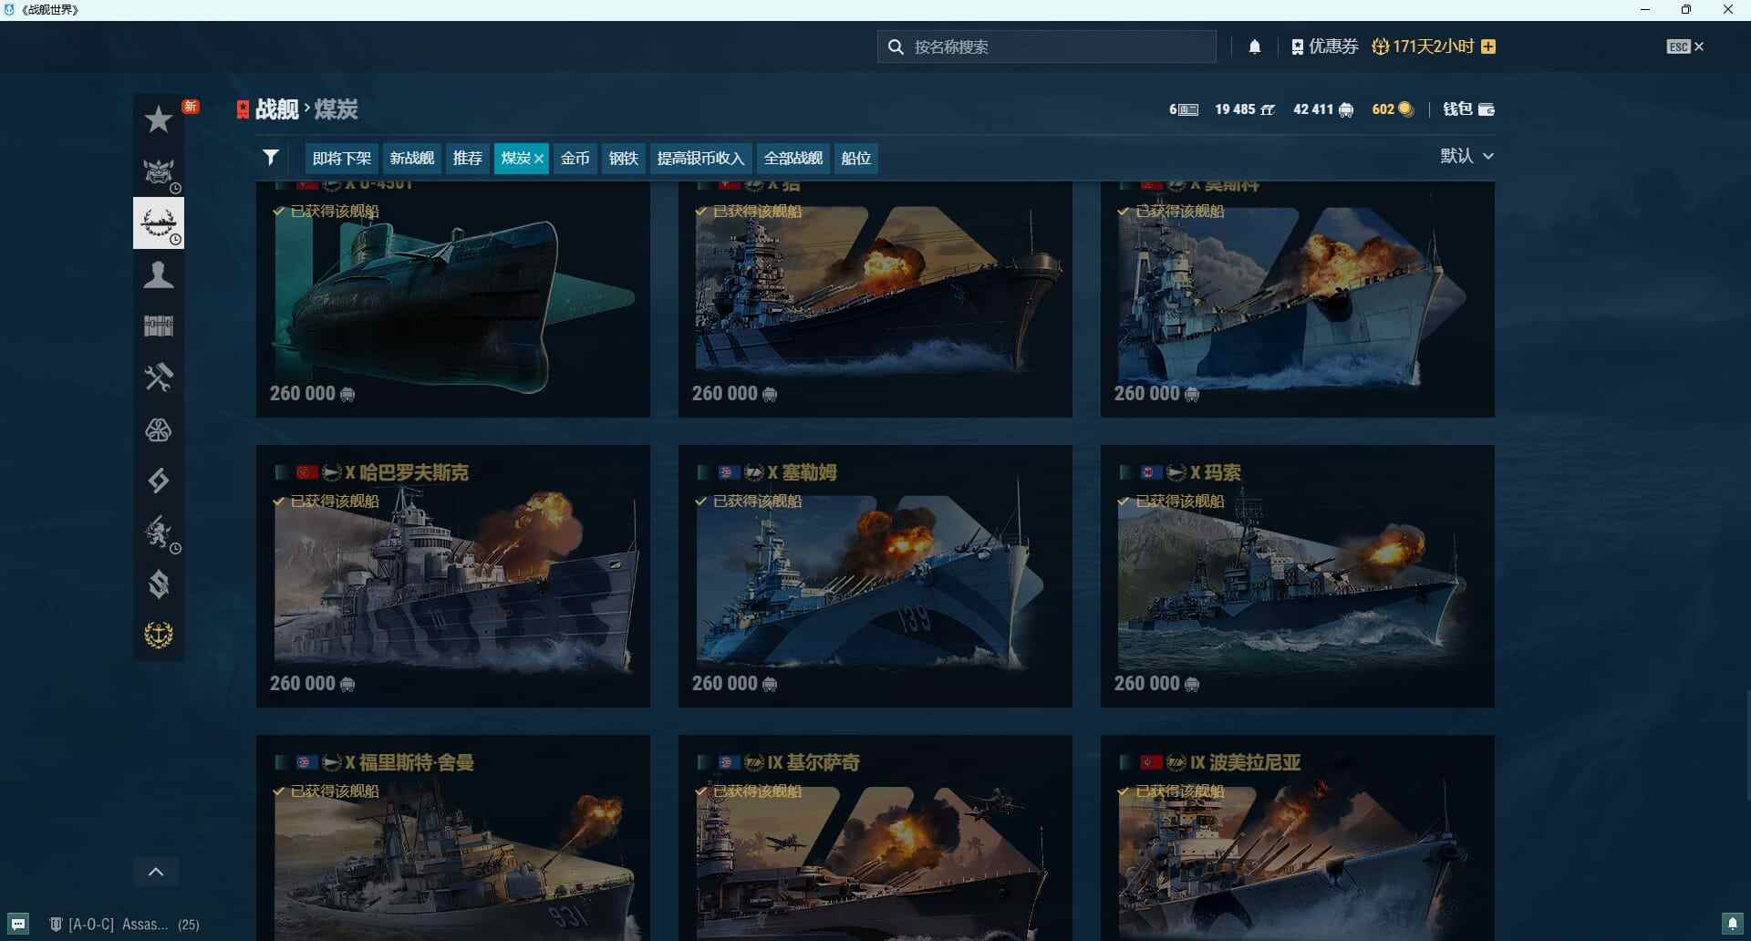Open the 默认 sort dropdown
This screenshot has height=941, width=1751.
point(1467,156)
